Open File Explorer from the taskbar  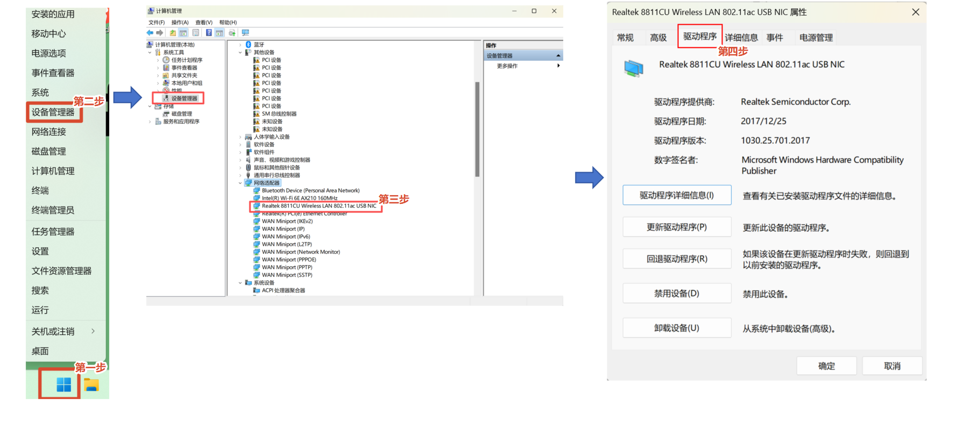tap(91, 385)
